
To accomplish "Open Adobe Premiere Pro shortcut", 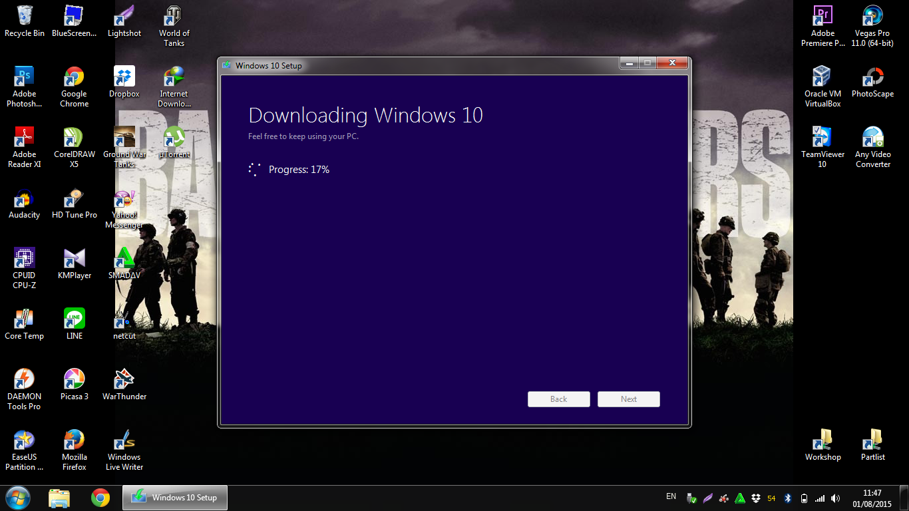I will coord(823,26).
